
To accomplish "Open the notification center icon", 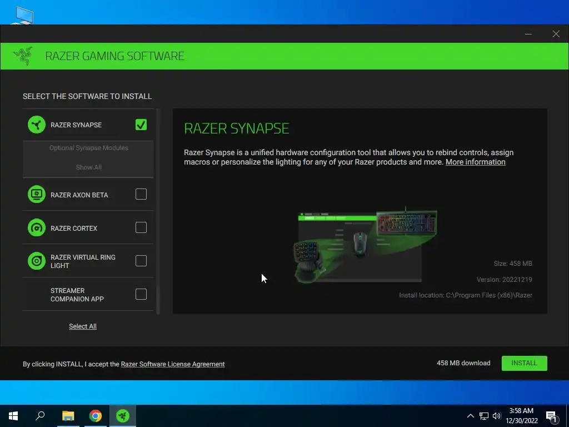I will pos(552,416).
